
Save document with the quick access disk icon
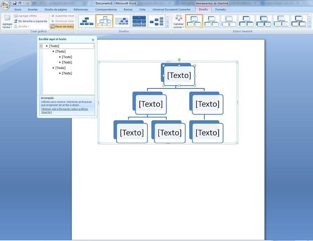14,3
